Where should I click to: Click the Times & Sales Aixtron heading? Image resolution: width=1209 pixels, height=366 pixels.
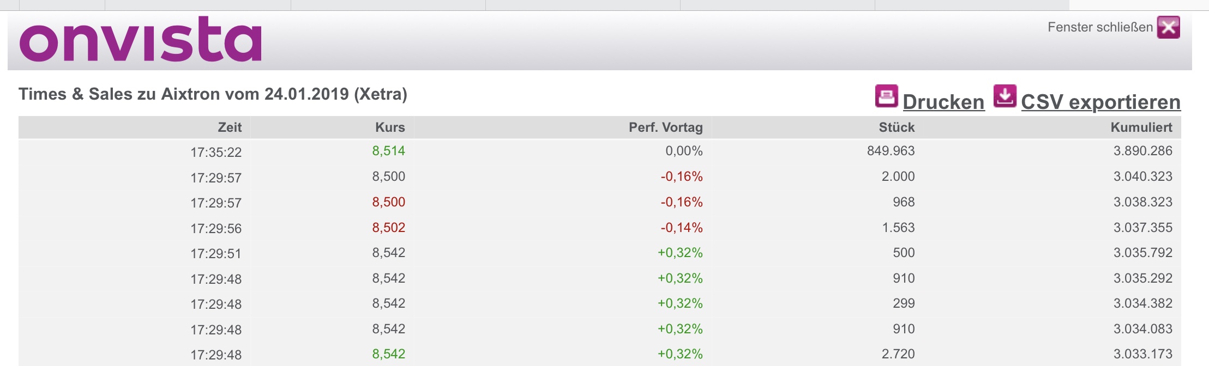[213, 94]
